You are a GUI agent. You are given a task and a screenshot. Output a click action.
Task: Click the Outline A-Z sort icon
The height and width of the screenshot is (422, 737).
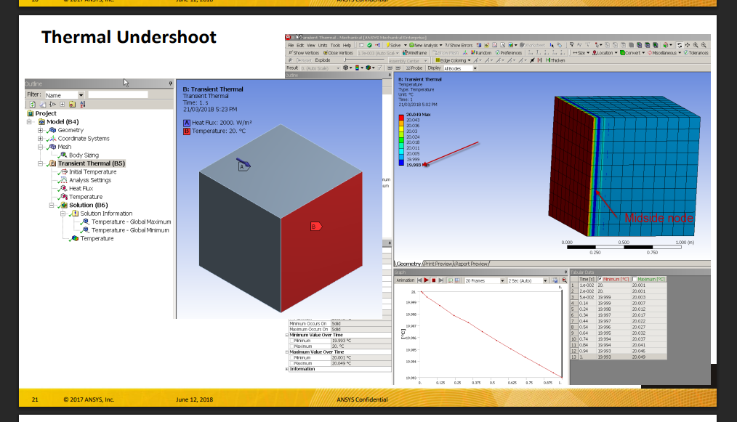83,105
